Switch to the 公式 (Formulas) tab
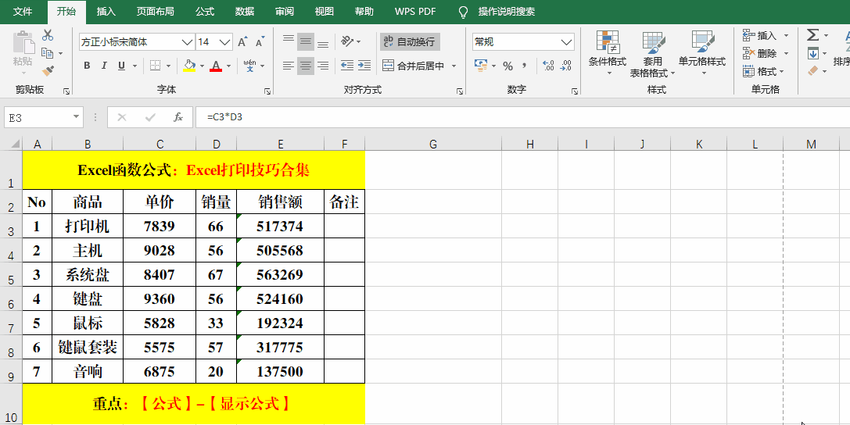The width and height of the screenshot is (850, 425). [x=206, y=12]
